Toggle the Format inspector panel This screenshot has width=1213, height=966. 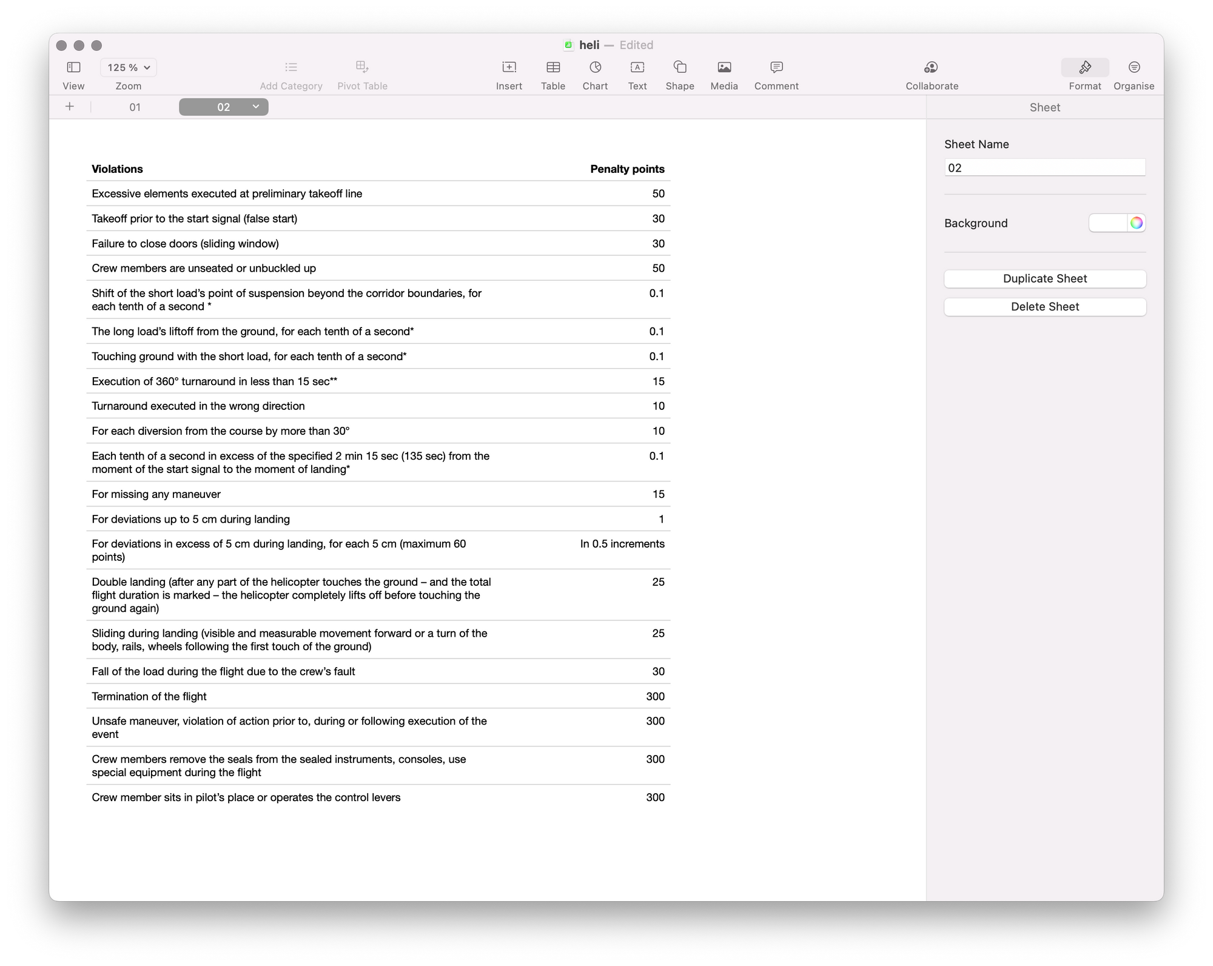(1084, 67)
